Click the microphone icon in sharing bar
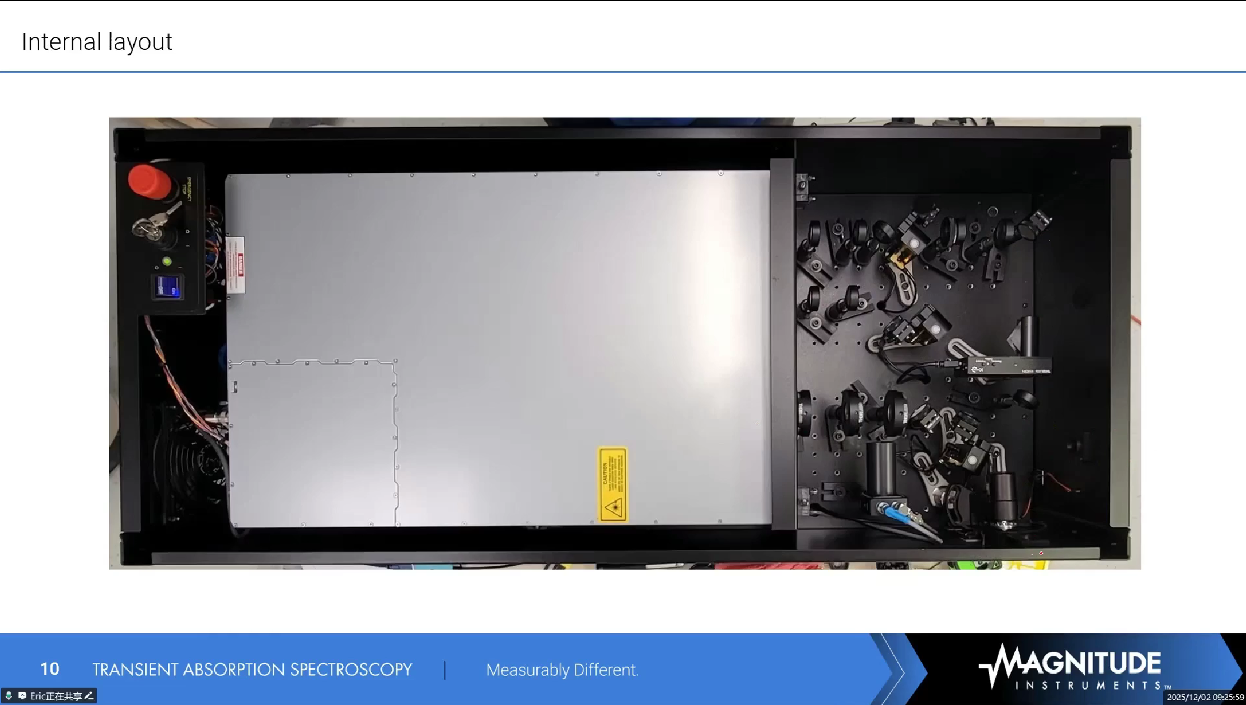 [8, 695]
